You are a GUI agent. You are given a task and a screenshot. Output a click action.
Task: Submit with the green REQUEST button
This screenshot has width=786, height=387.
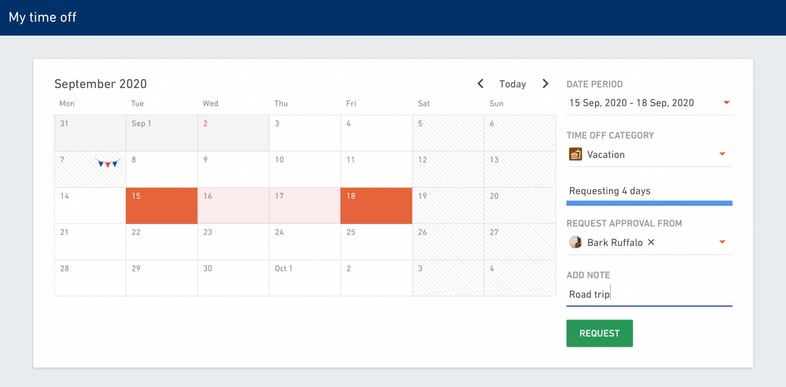pos(599,333)
